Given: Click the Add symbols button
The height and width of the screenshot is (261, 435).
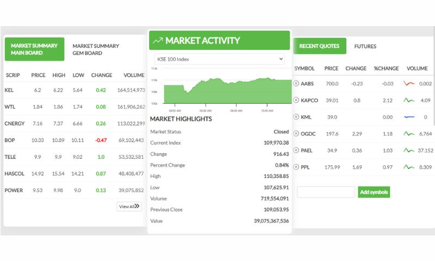Looking at the screenshot, I should click(x=374, y=192).
